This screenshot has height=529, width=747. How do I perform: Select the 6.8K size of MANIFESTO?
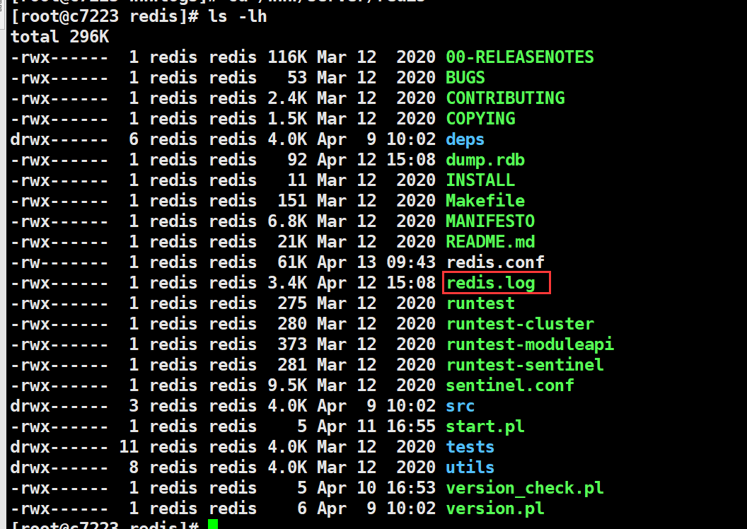287,221
